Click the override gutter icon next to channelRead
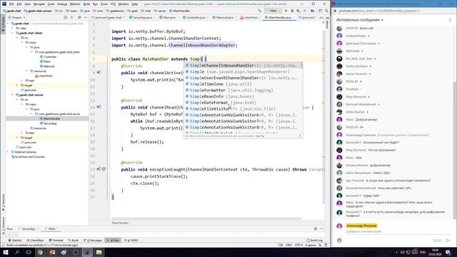The image size is (457, 257). click(x=99, y=107)
